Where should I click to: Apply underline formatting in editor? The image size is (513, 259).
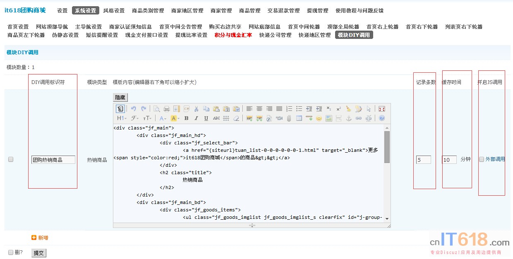pos(206,118)
